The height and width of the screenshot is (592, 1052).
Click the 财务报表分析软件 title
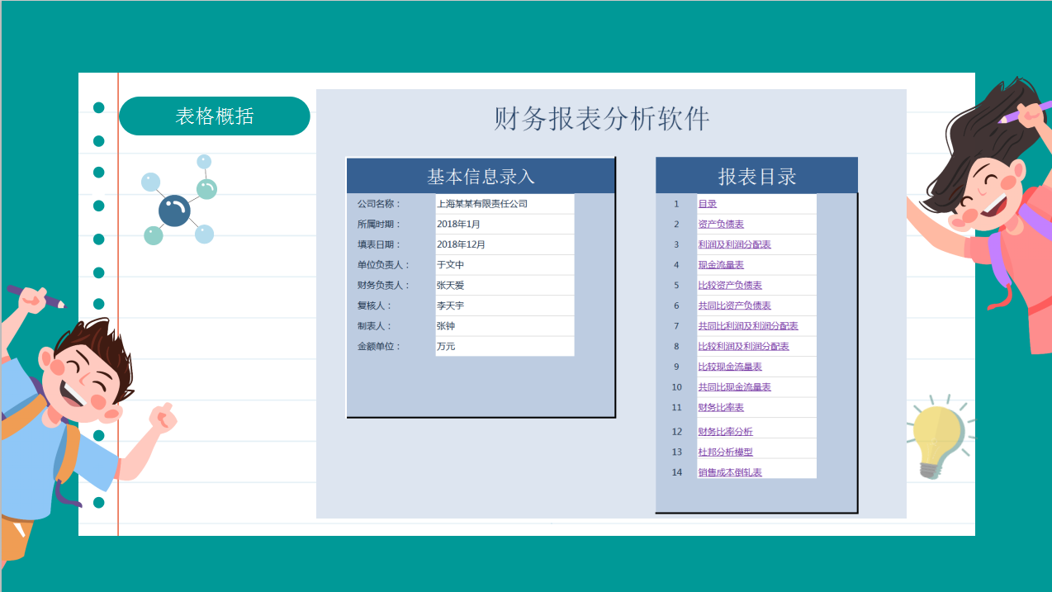coord(602,119)
